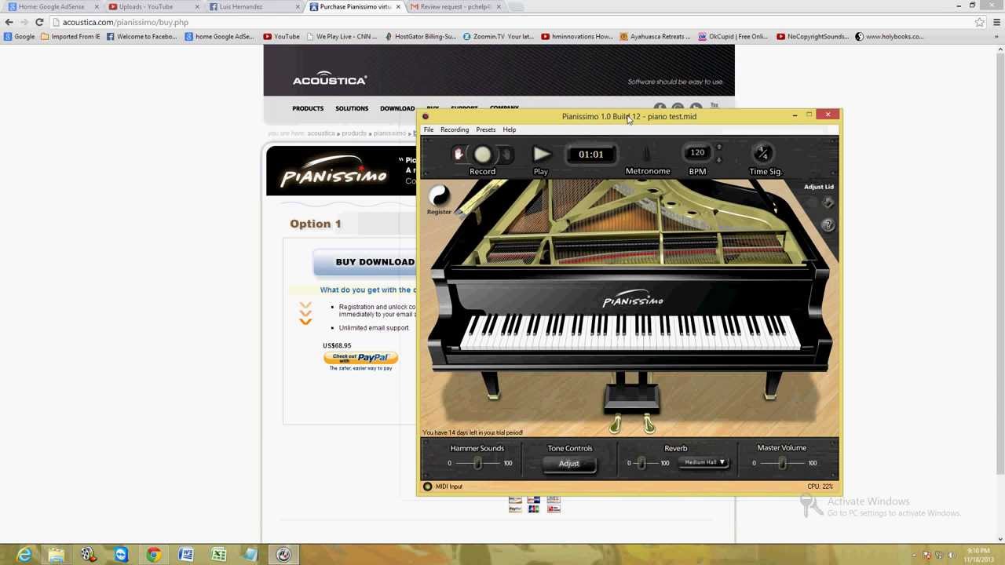Viewport: 1005px width, 565px height.
Task: Adjust the Hammer Sounds slider
Action: click(478, 463)
